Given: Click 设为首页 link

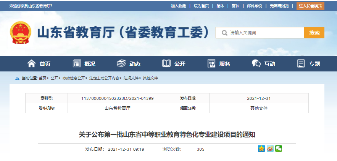Looking at the screenshot, I should click(x=201, y=6).
